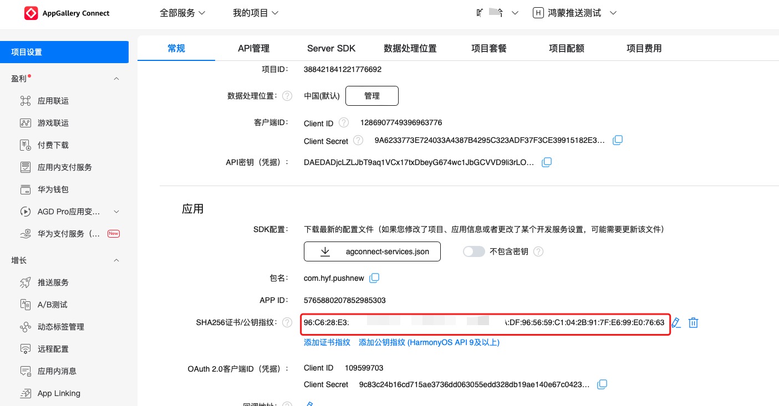Copy the API密钥 value
The height and width of the screenshot is (406, 779).
(547, 162)
